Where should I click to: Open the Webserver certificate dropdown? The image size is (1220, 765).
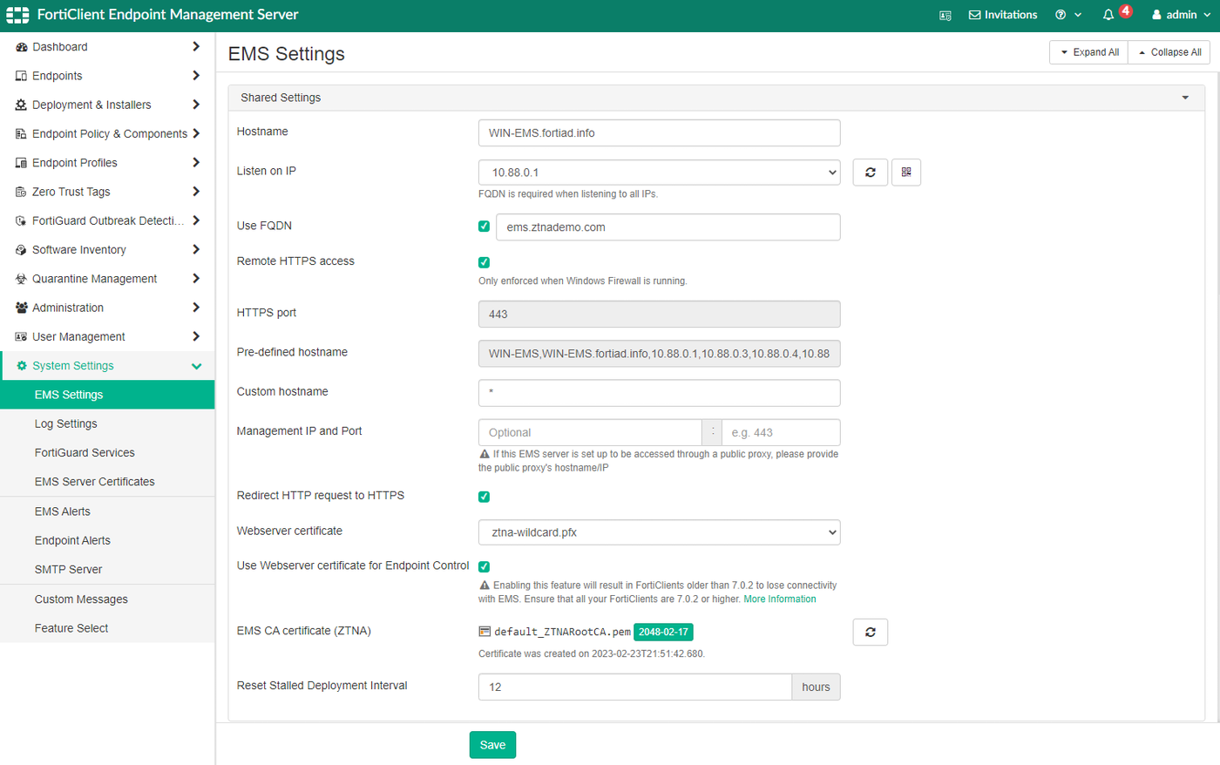tap(658, 532)
